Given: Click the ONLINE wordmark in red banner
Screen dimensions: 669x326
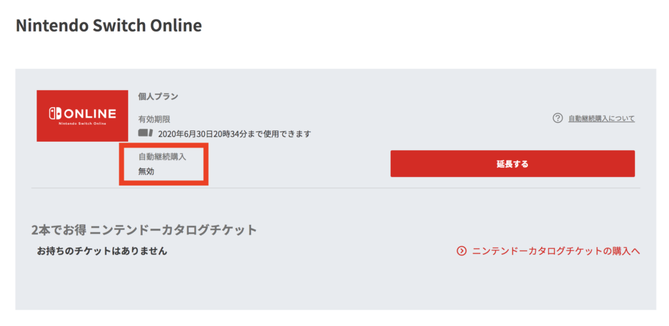Looking at the screenshot, I should (89, 114).
